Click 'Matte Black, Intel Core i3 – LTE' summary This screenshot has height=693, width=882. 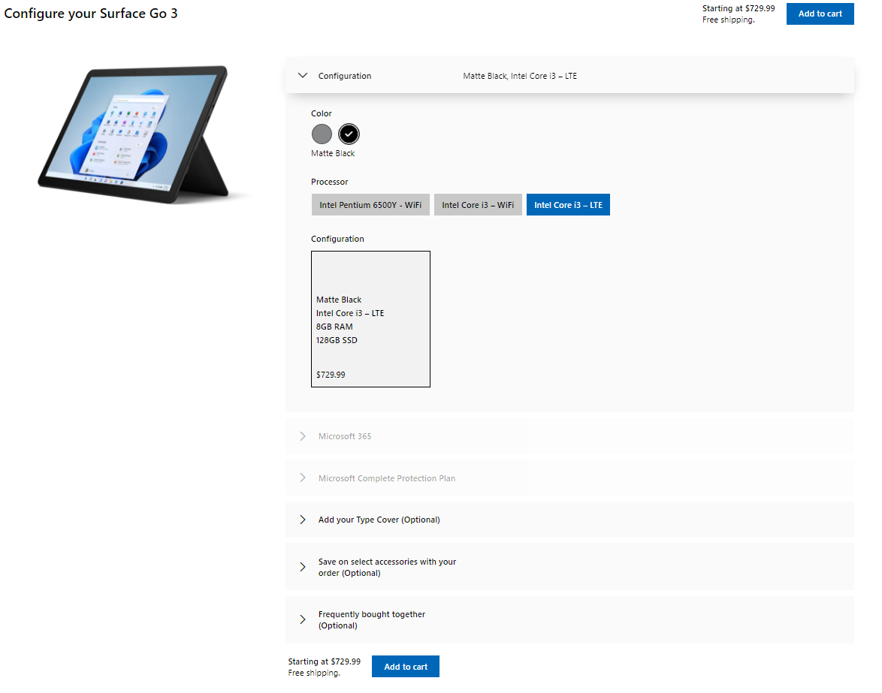pos(520,76)
